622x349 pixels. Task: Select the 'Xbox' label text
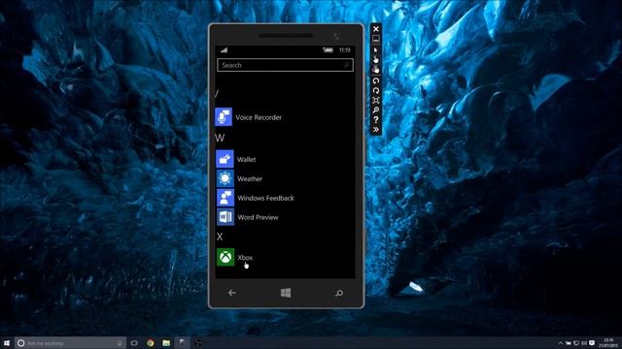[245, 258]
